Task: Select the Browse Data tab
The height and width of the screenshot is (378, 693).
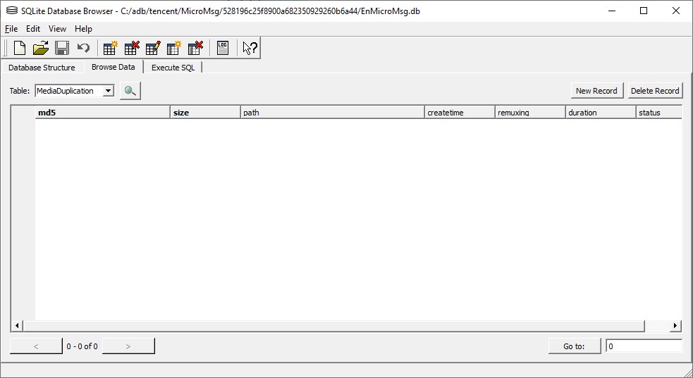Action: (113, 67)
